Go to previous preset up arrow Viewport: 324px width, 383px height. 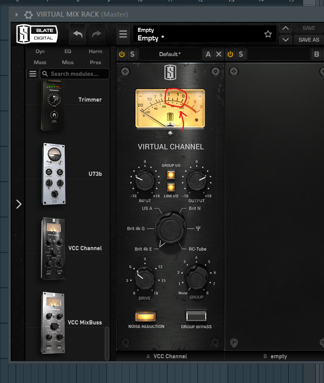(286, 28)
